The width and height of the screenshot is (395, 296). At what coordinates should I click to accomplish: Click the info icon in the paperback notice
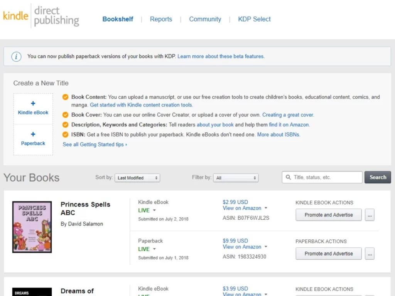pos(16,56)
